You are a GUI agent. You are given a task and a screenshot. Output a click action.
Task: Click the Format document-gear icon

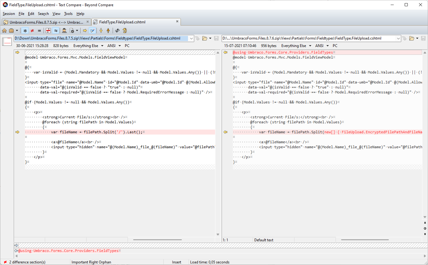point(72,31)
